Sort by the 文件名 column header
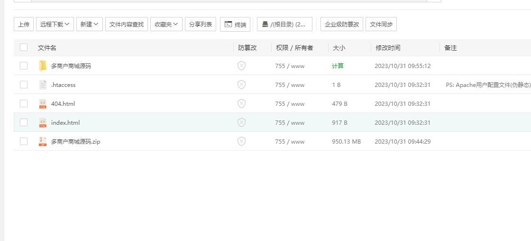531x241 pixels. pos(47,48)
